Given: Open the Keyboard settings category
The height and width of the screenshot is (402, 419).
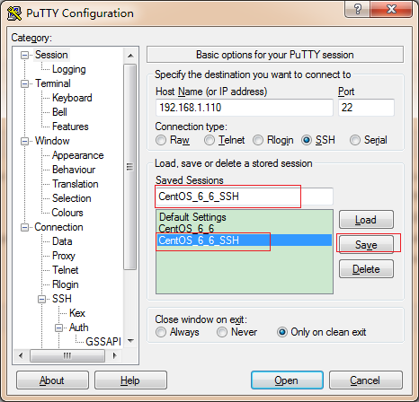Looking at the screenshot, I should pos(72,98).
